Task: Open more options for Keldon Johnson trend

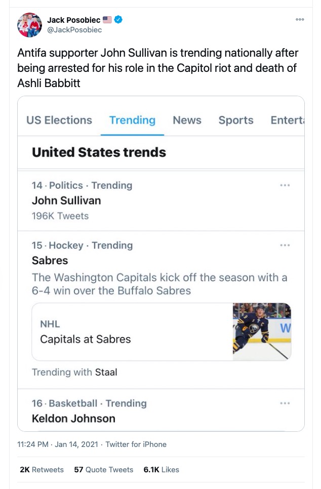Action: (x=285, y=403)
